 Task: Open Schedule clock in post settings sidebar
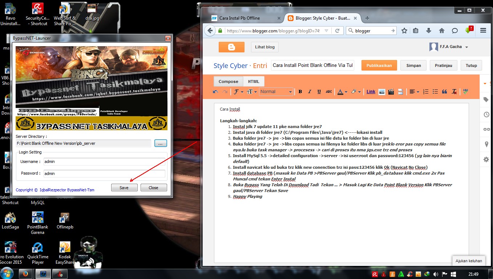(486, 115)
